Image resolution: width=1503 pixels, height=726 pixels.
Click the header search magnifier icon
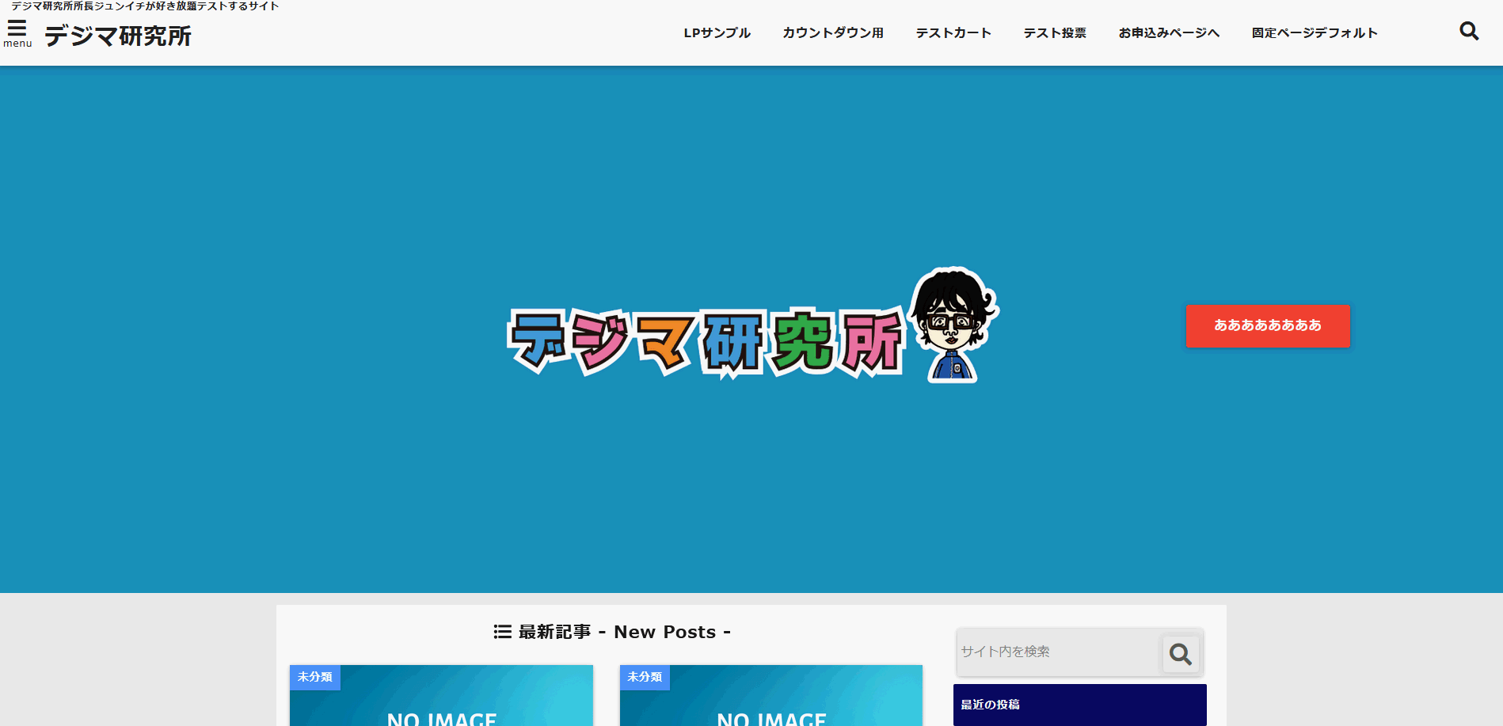(1469, 31)
